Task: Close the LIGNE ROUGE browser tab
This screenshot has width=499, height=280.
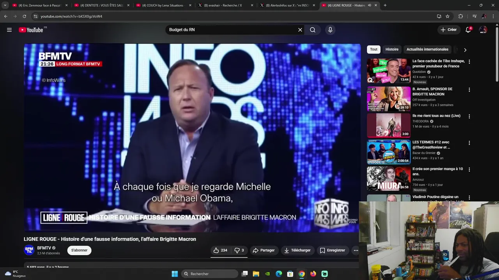Action: click(x=376, y=5)
